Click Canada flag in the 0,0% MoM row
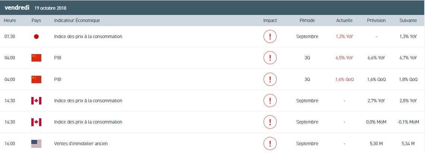Screen dimensions: 425x153 pyautogui.click(x=36, y=122)
